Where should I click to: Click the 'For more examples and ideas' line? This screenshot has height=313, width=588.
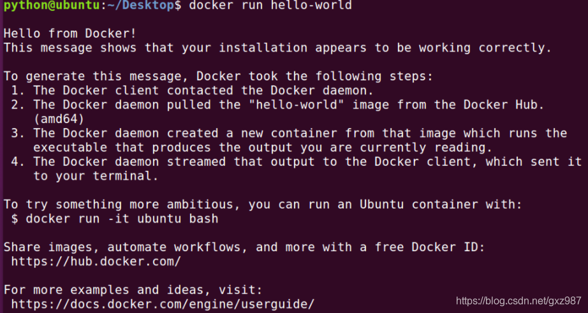coord(133,290)
